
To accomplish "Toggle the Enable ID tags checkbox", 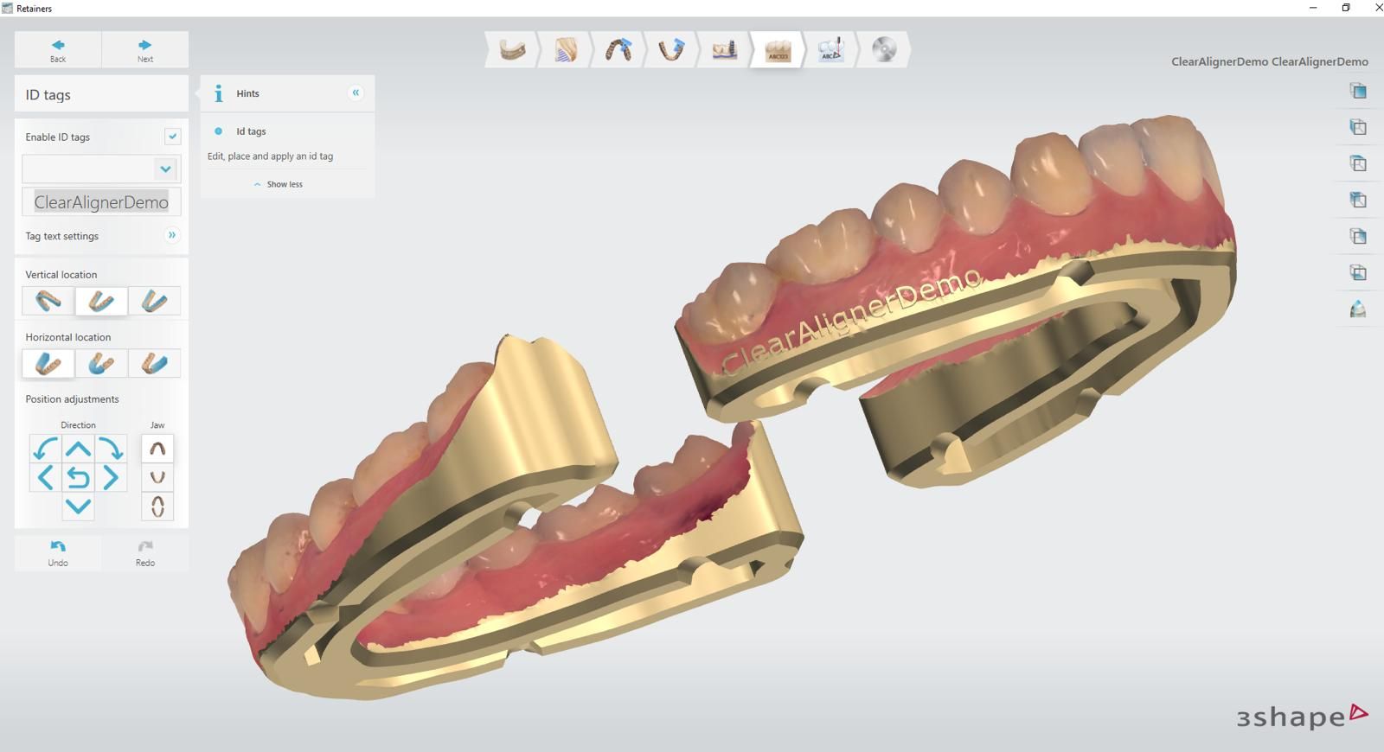I will [x=172, y=137].
